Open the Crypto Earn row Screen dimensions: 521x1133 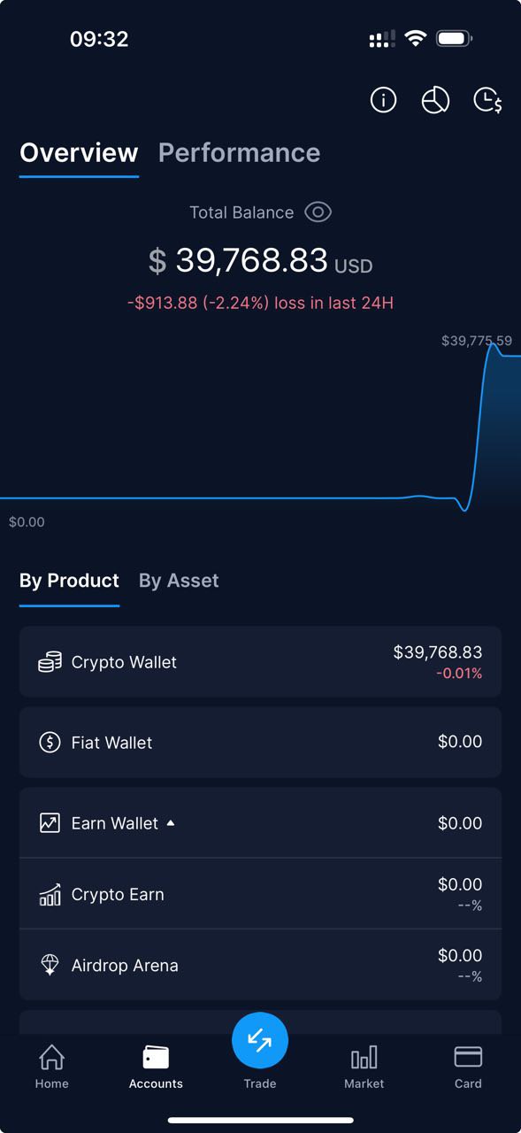(260, 894)
